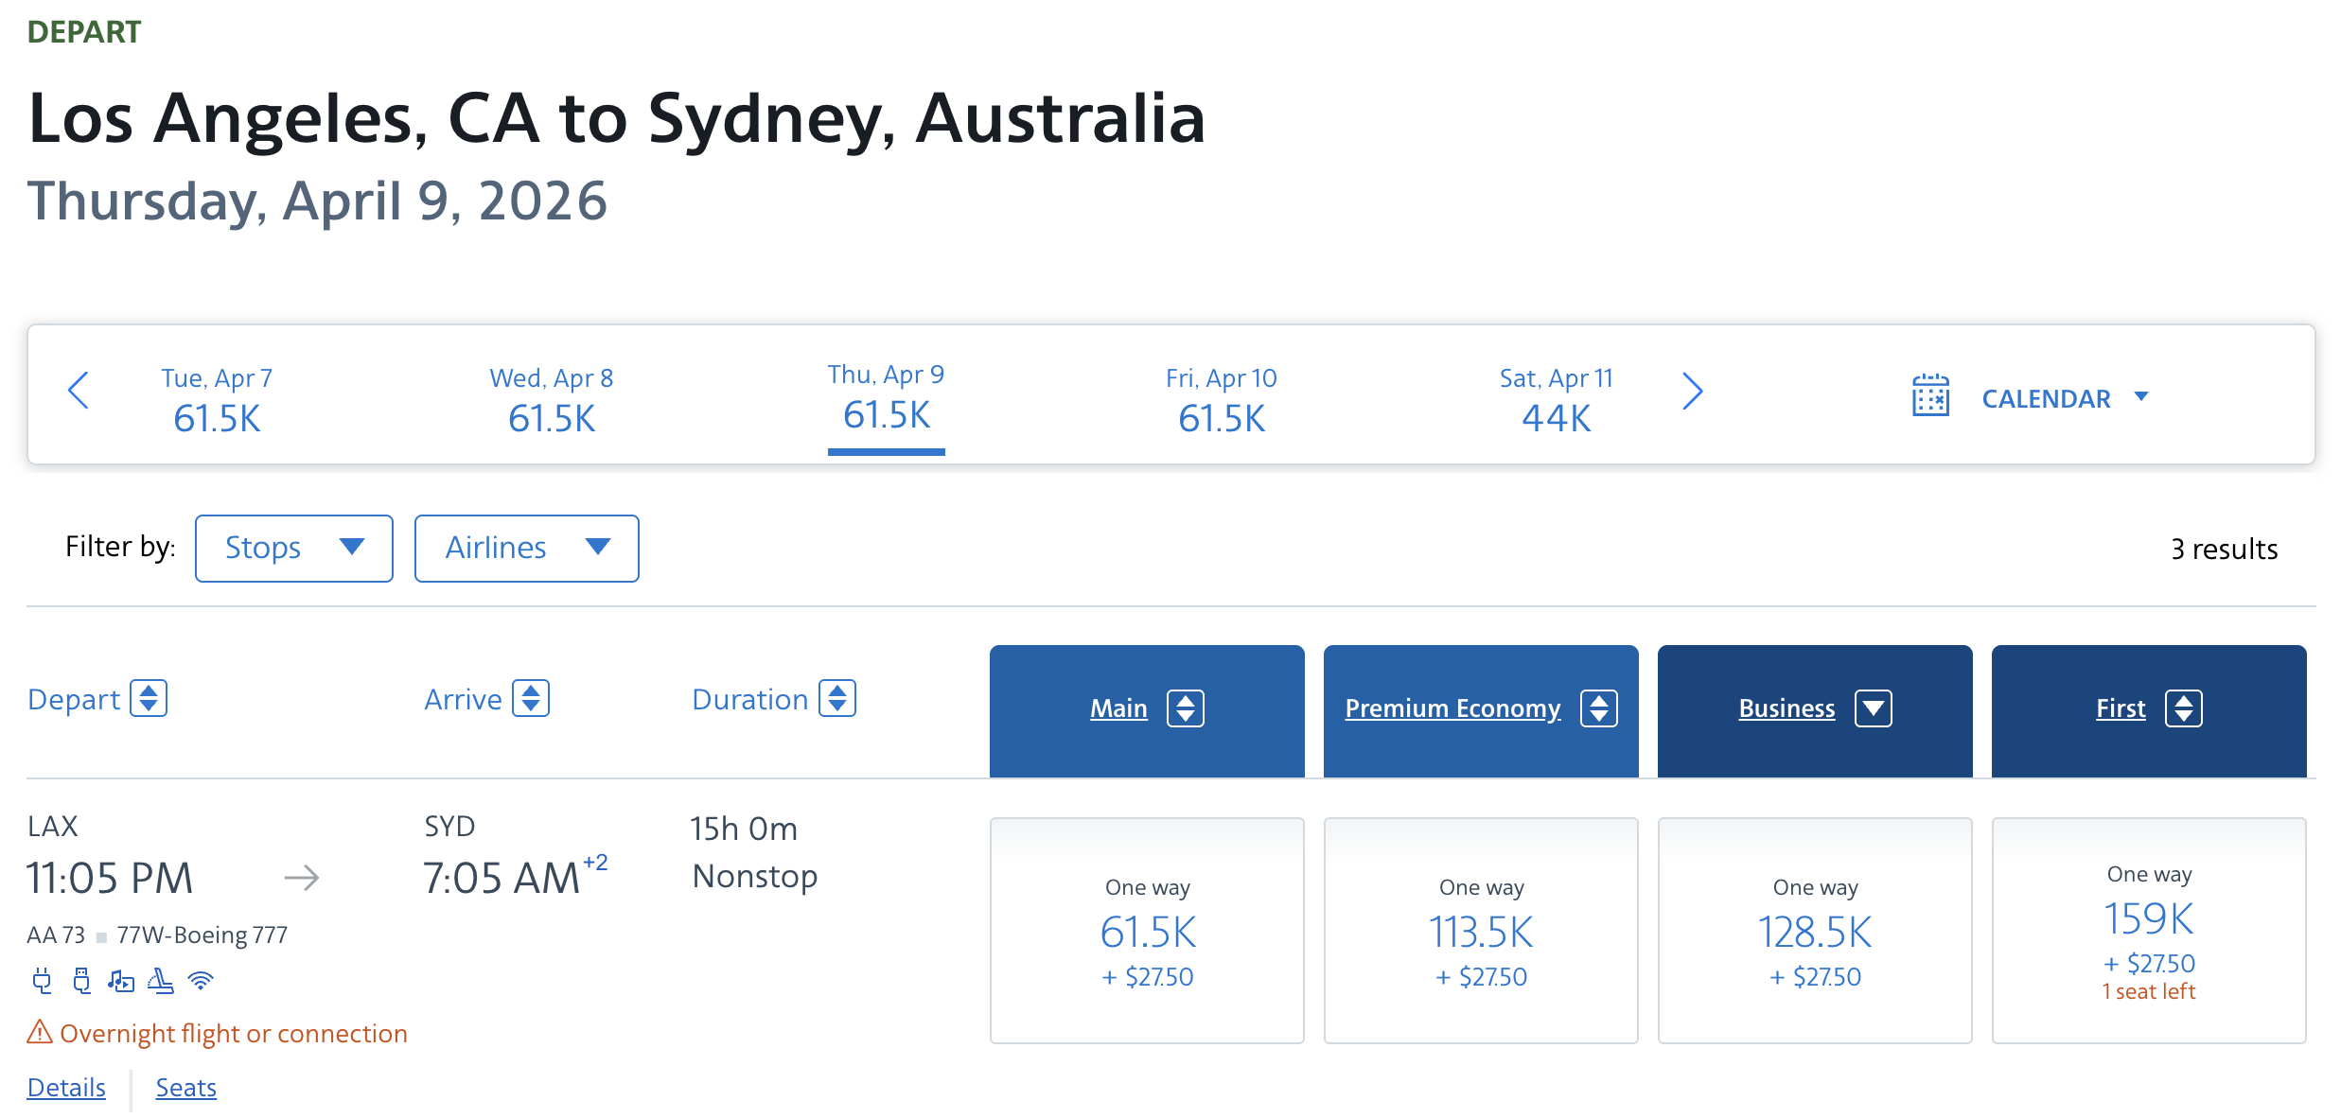Sort Business fare column with arrow
The width and height of the screenshot is (2341, 1118).
[x=1874, y=708]
